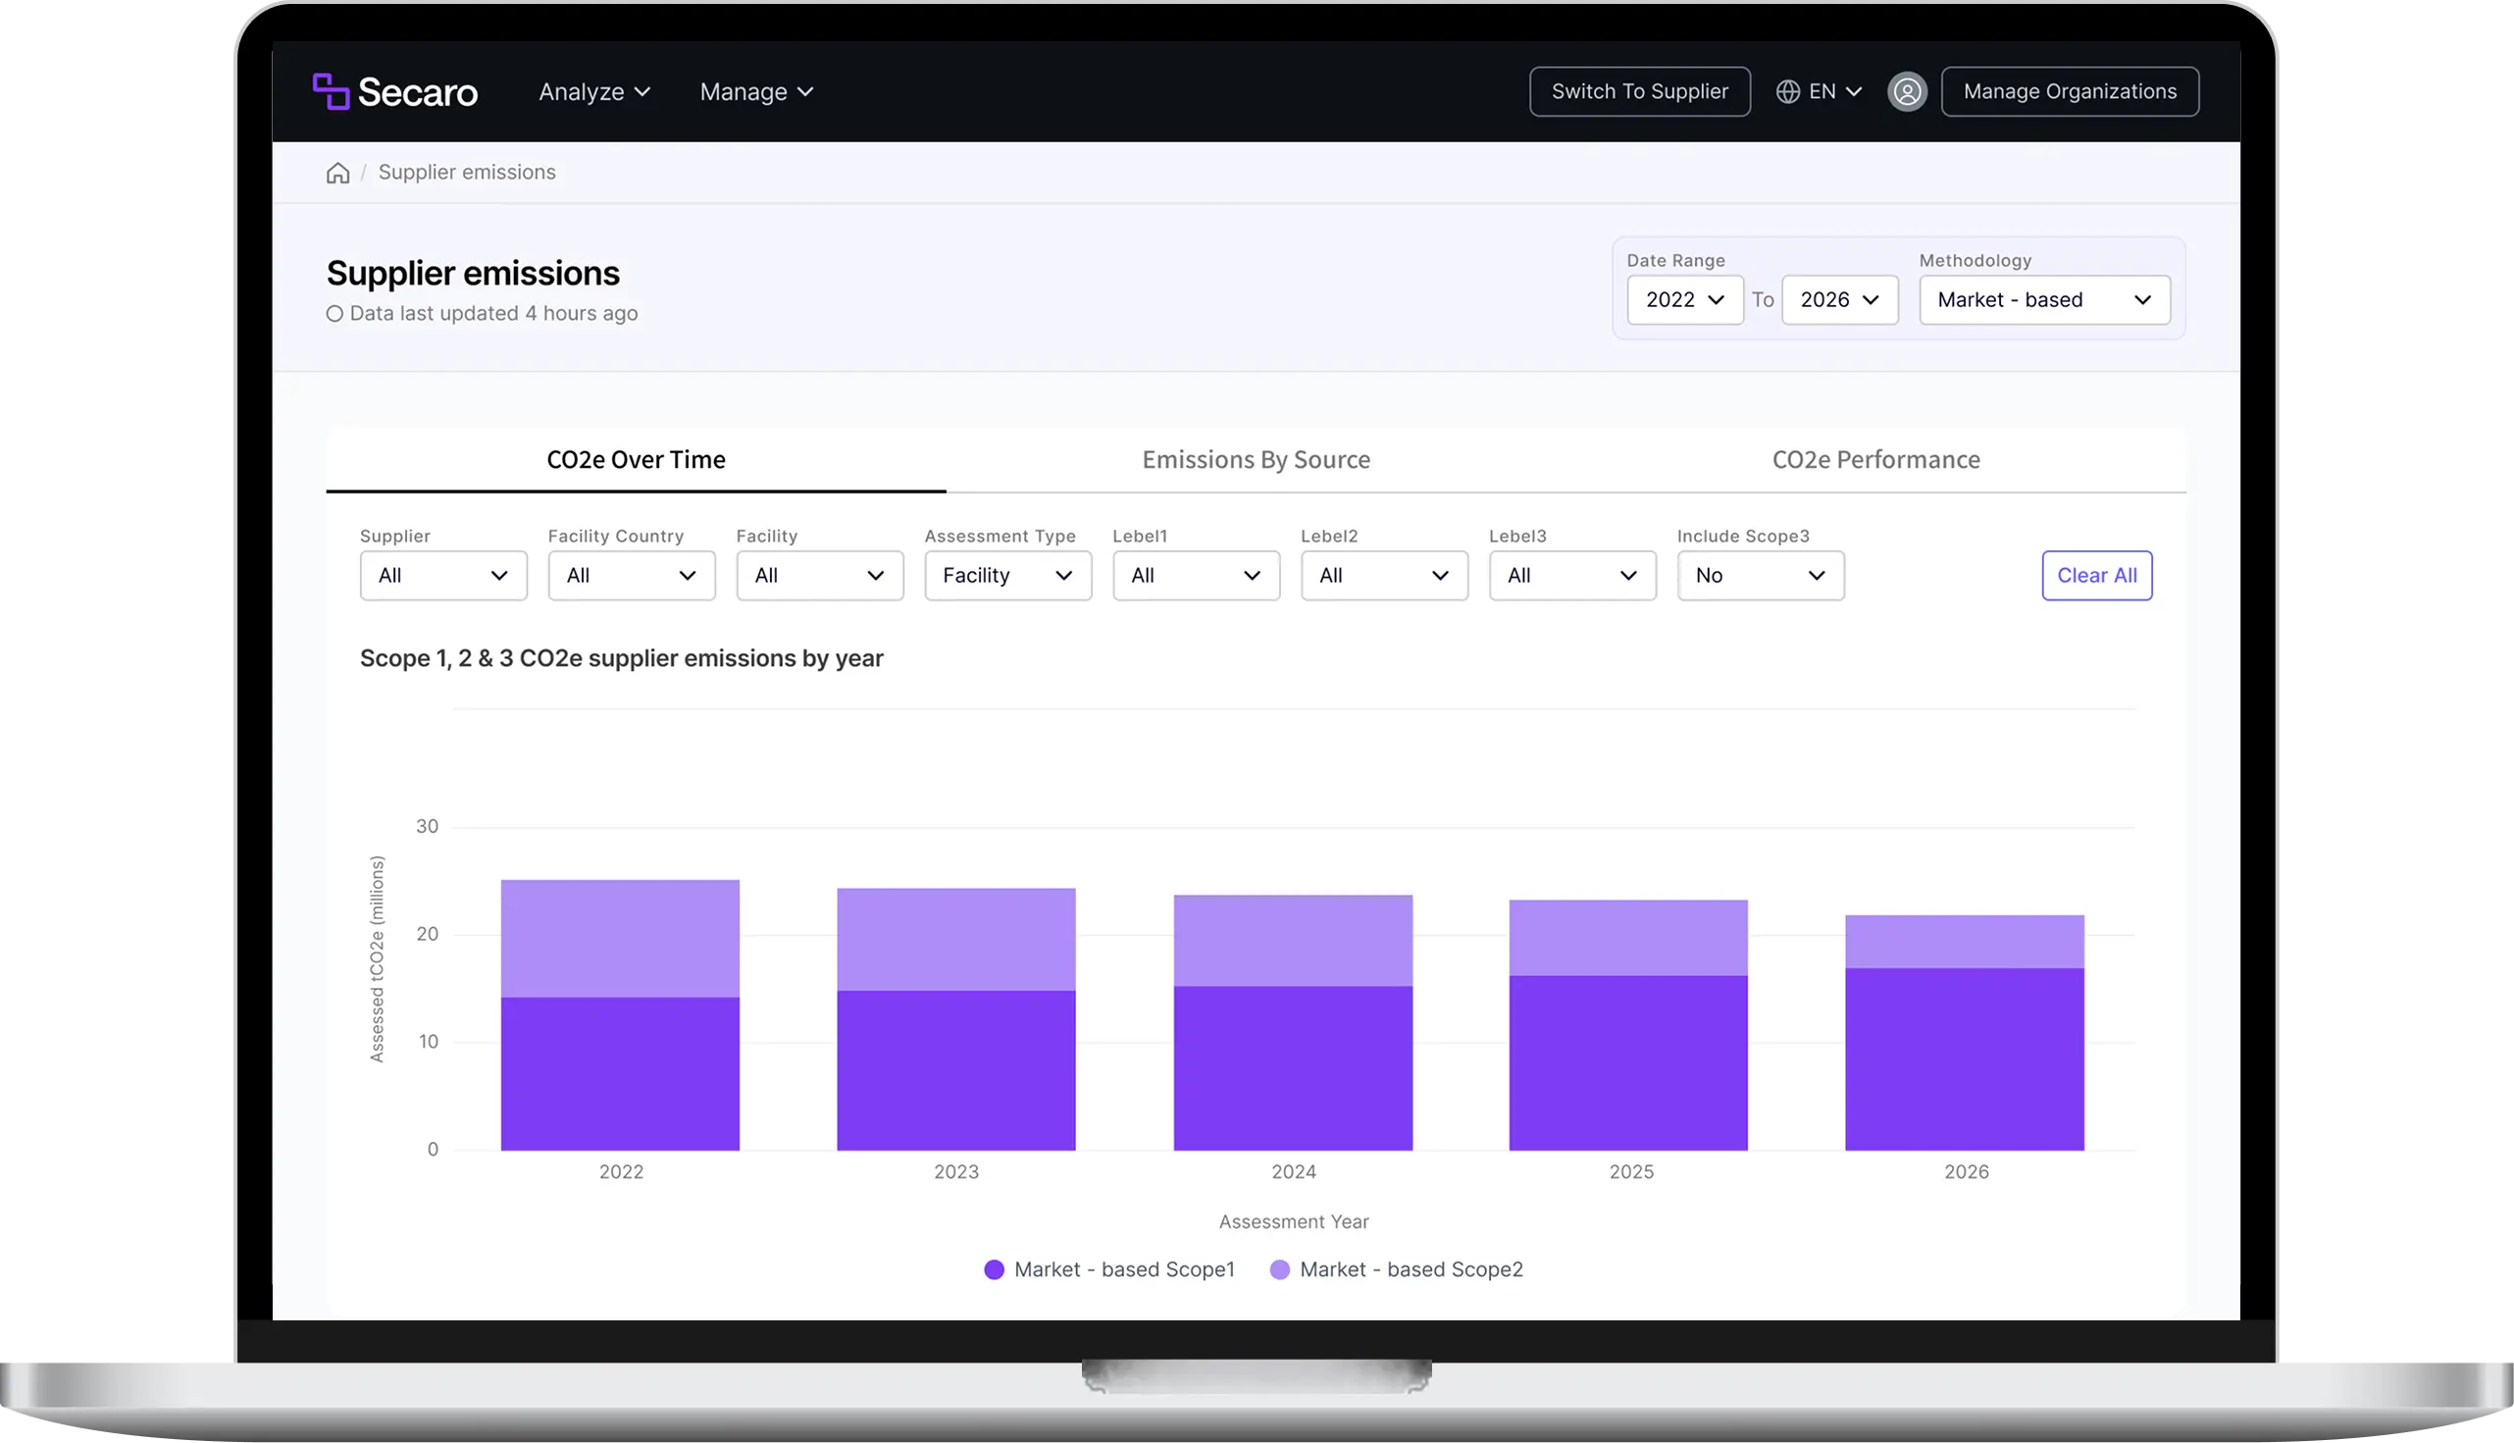The width and height of the screenshot is (2514, 1443).
Task: Open the Manage menu
Action: 756,92
